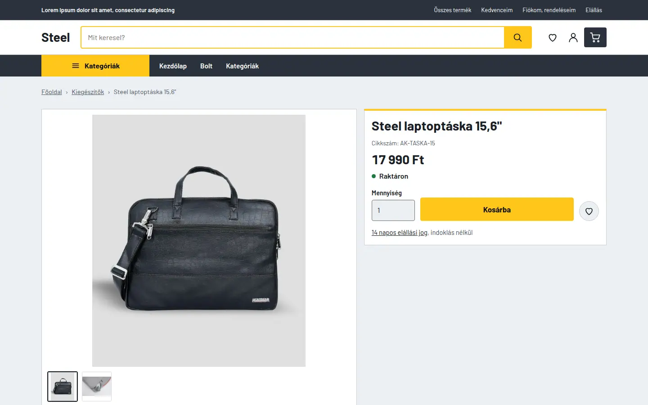The image size is (648, 405).
Task: Click the Főoldal breadcrumb
Action: pos(52,92)
